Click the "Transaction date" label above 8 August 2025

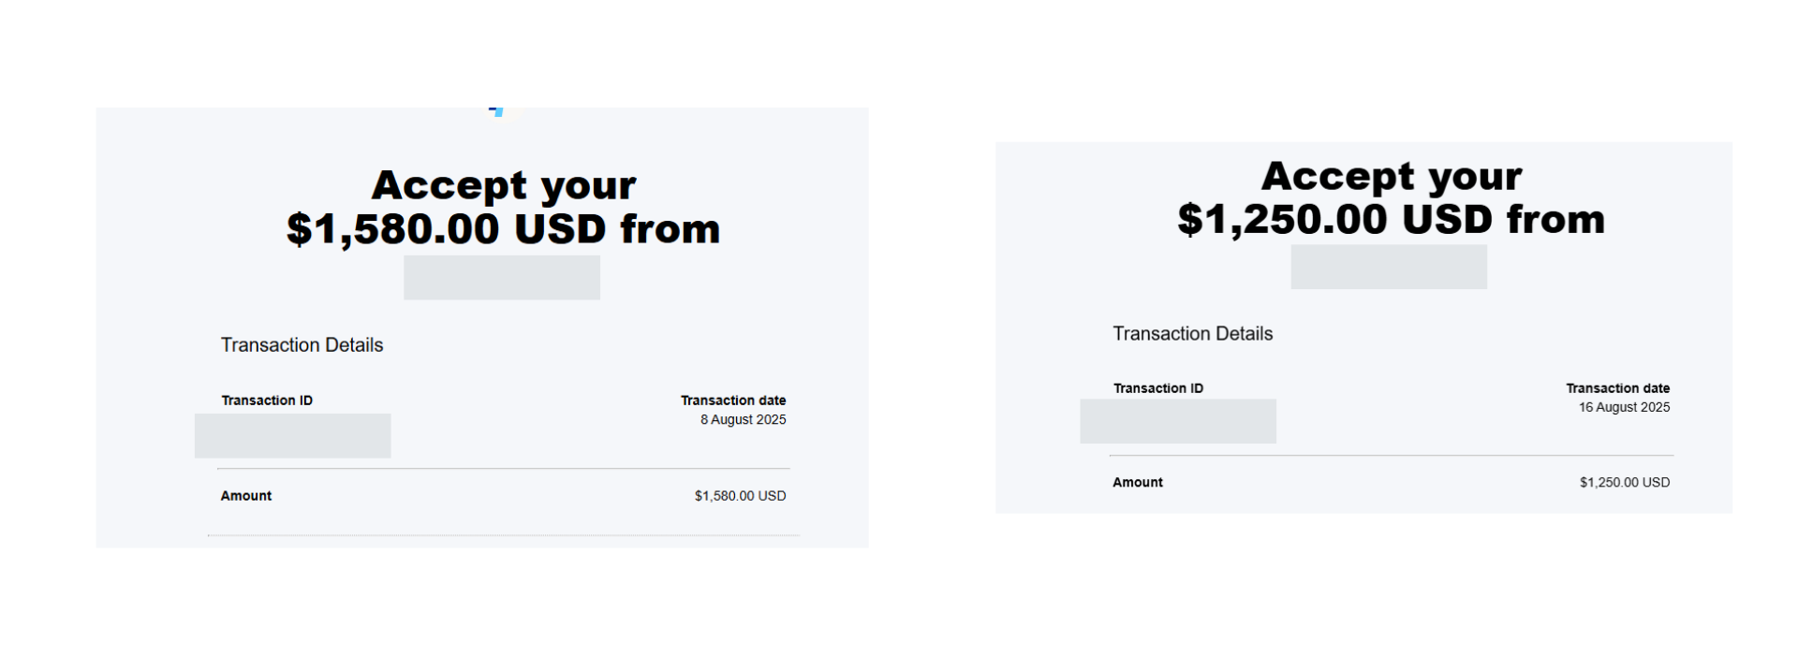click(732, 400)
